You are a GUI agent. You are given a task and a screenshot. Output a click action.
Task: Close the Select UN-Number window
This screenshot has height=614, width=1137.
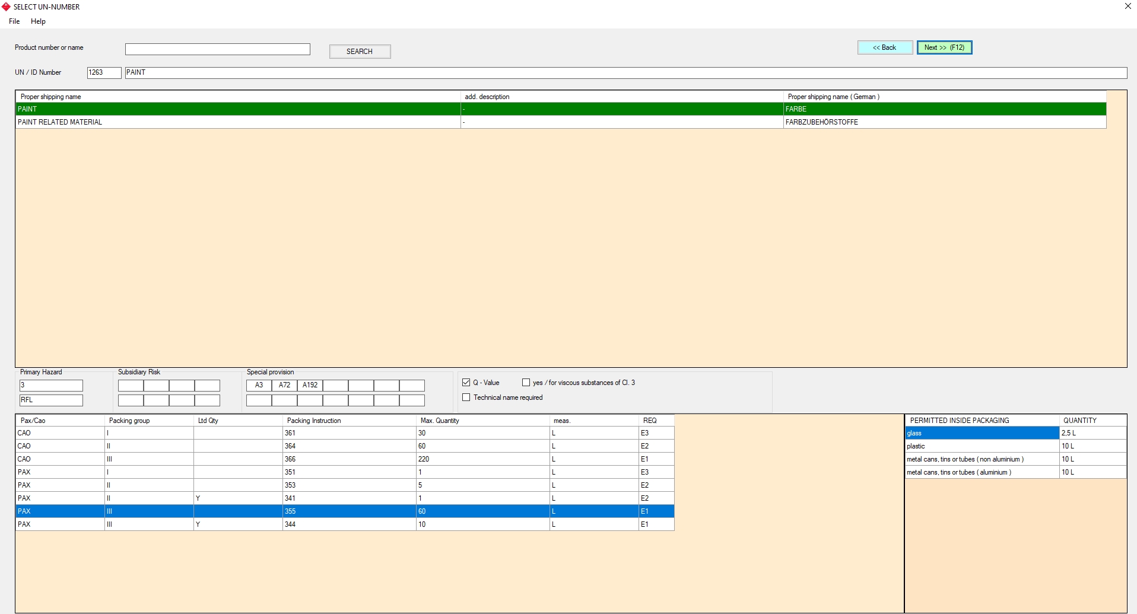tap(1128, 7)
